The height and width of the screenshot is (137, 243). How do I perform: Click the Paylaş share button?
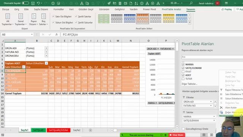point(227,9)
